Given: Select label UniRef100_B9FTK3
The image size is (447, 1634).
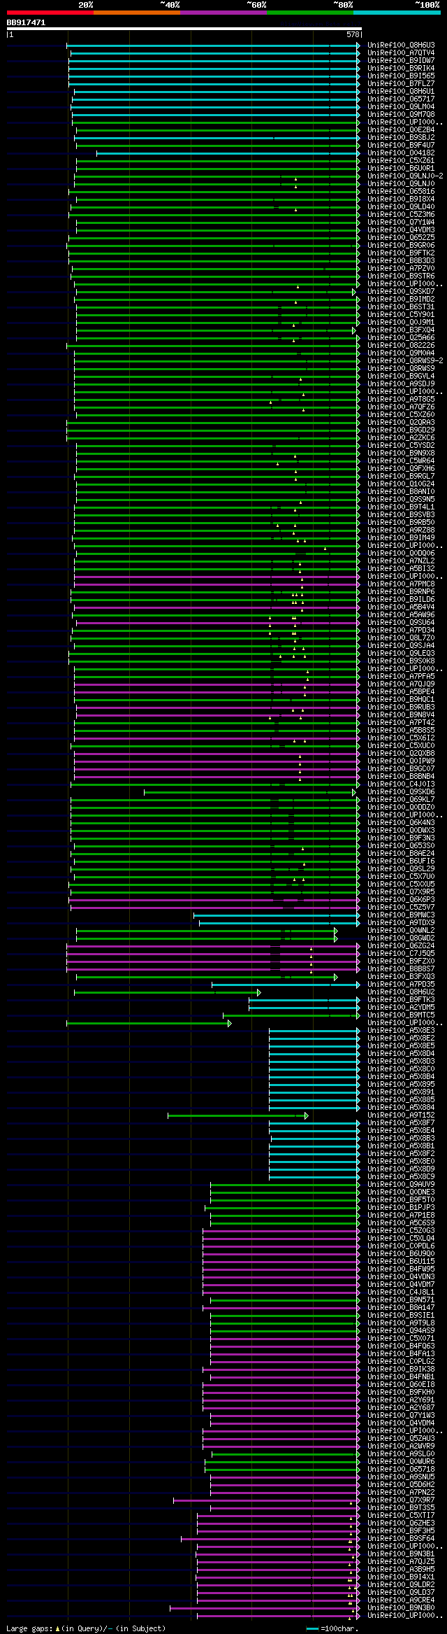Looking at the screenshot, I should [401, 999].
